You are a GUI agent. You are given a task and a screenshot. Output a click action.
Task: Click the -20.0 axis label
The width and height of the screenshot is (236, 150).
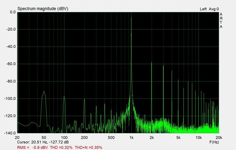[11, 29]
